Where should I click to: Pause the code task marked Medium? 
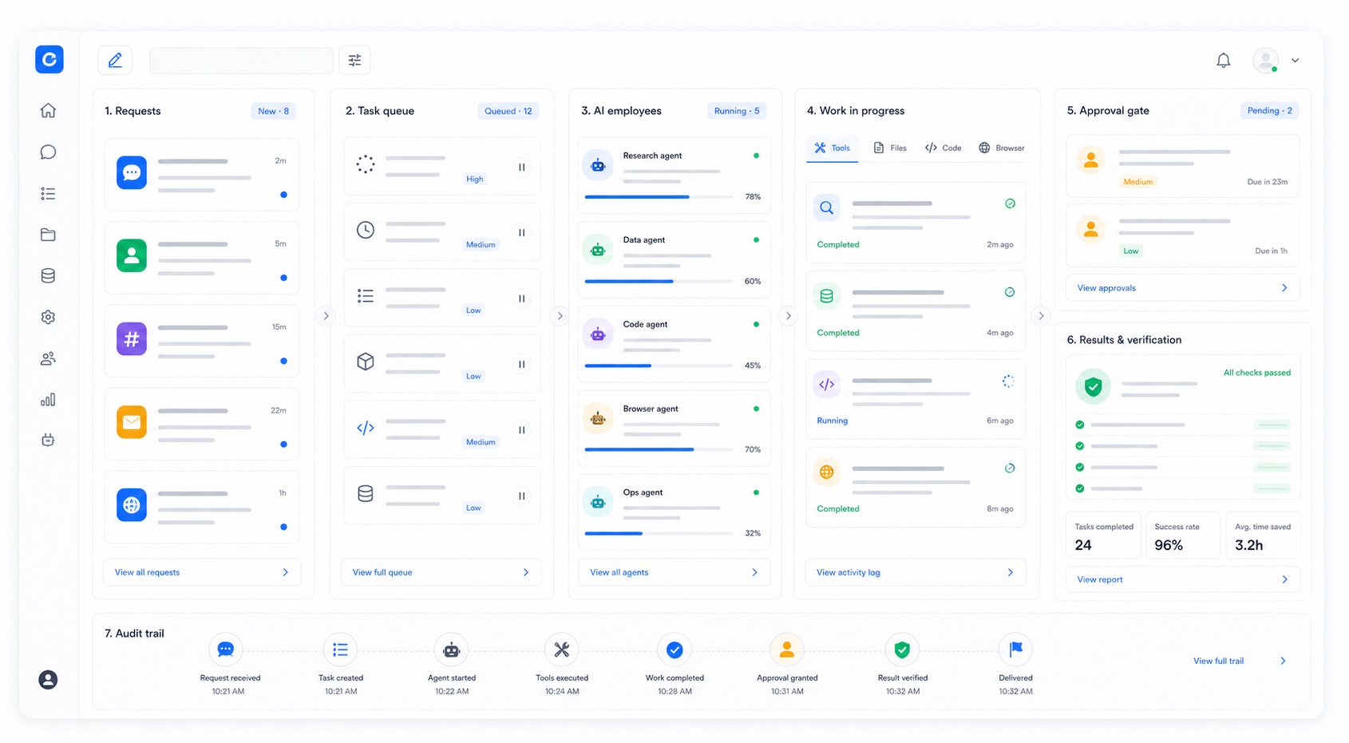522,429
